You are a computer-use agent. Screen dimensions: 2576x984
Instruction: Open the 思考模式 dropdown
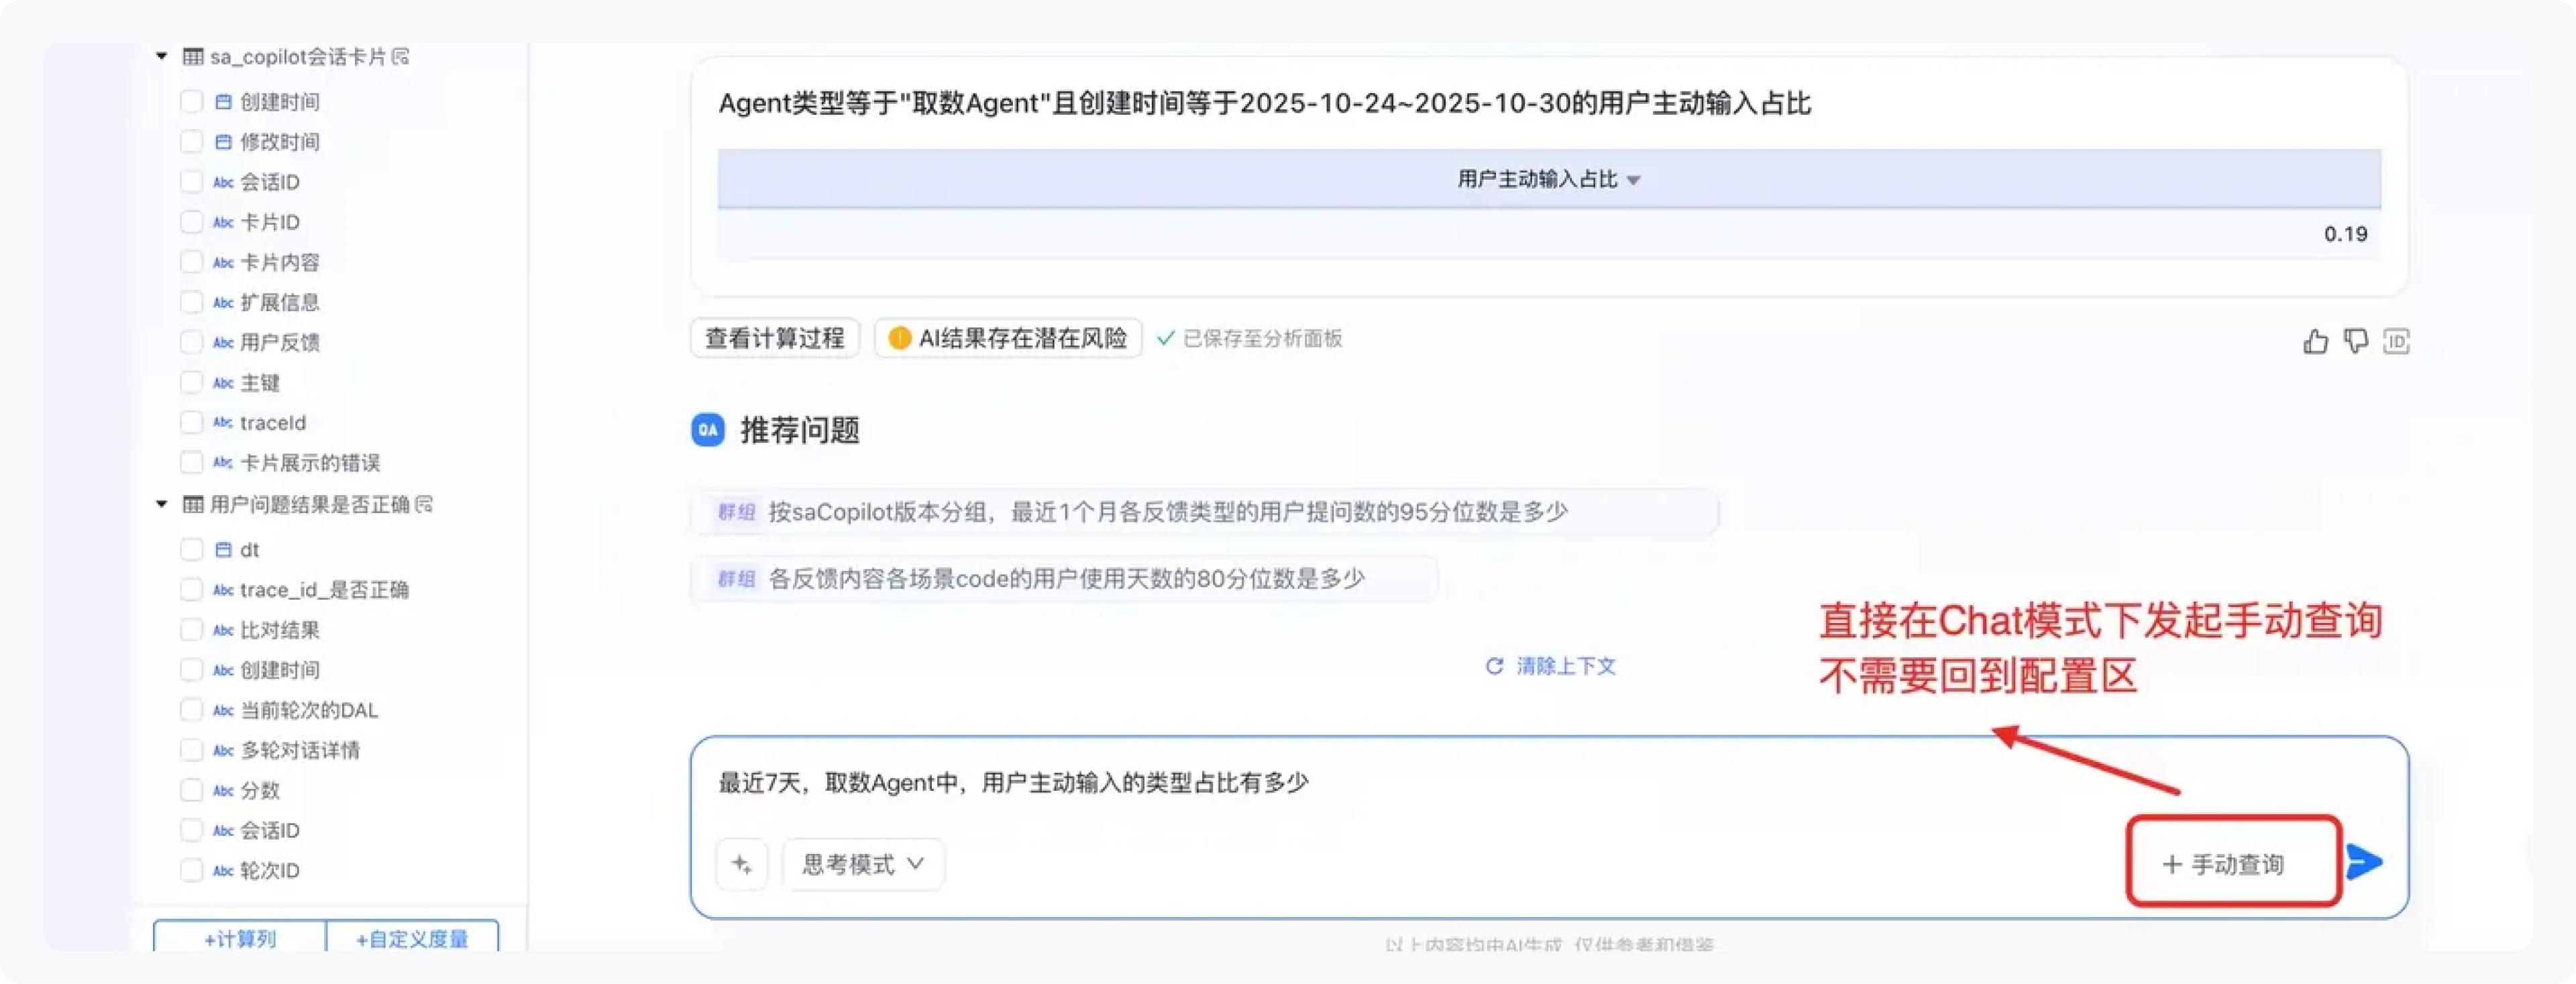click(862, 864)
